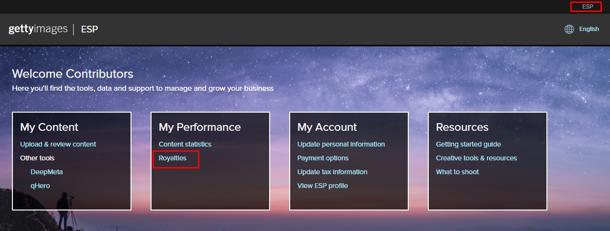The width and height of the screenshot is (610, 231).
Task: Open Creative tools & resources
Action: 476,158
